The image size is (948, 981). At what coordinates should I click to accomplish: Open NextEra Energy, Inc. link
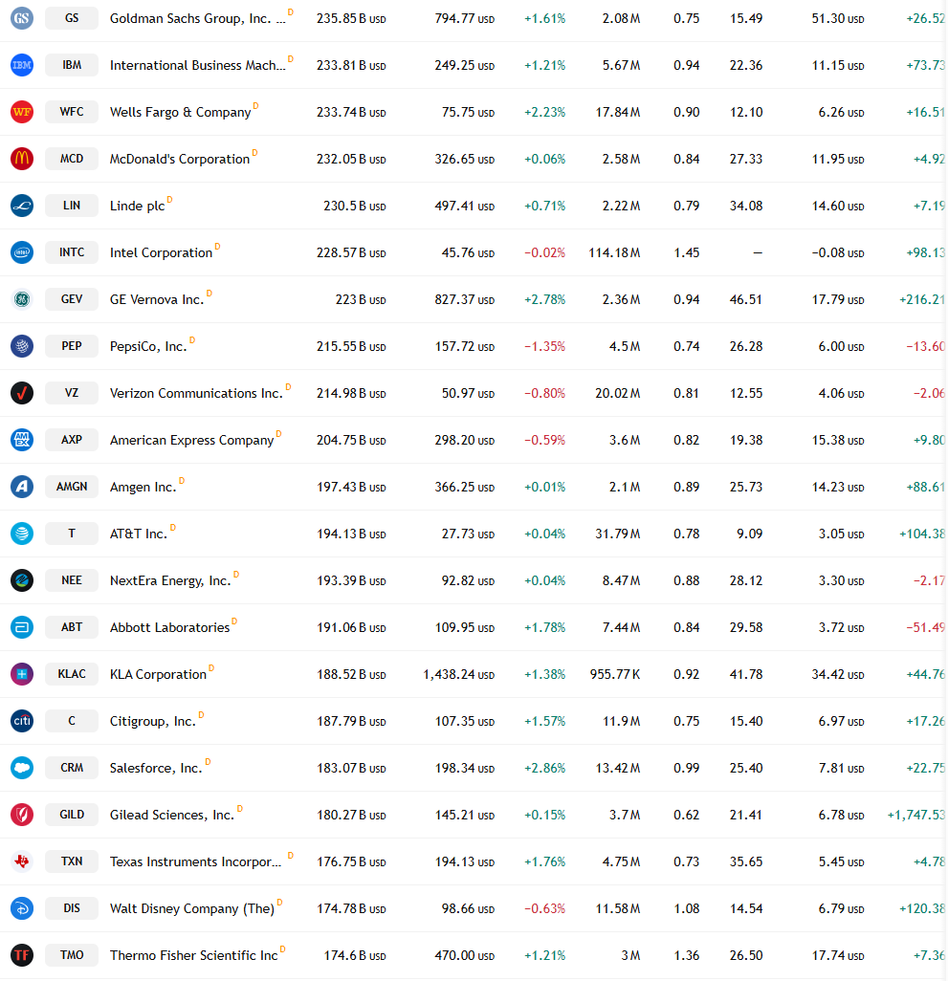[x=170, y=581]
